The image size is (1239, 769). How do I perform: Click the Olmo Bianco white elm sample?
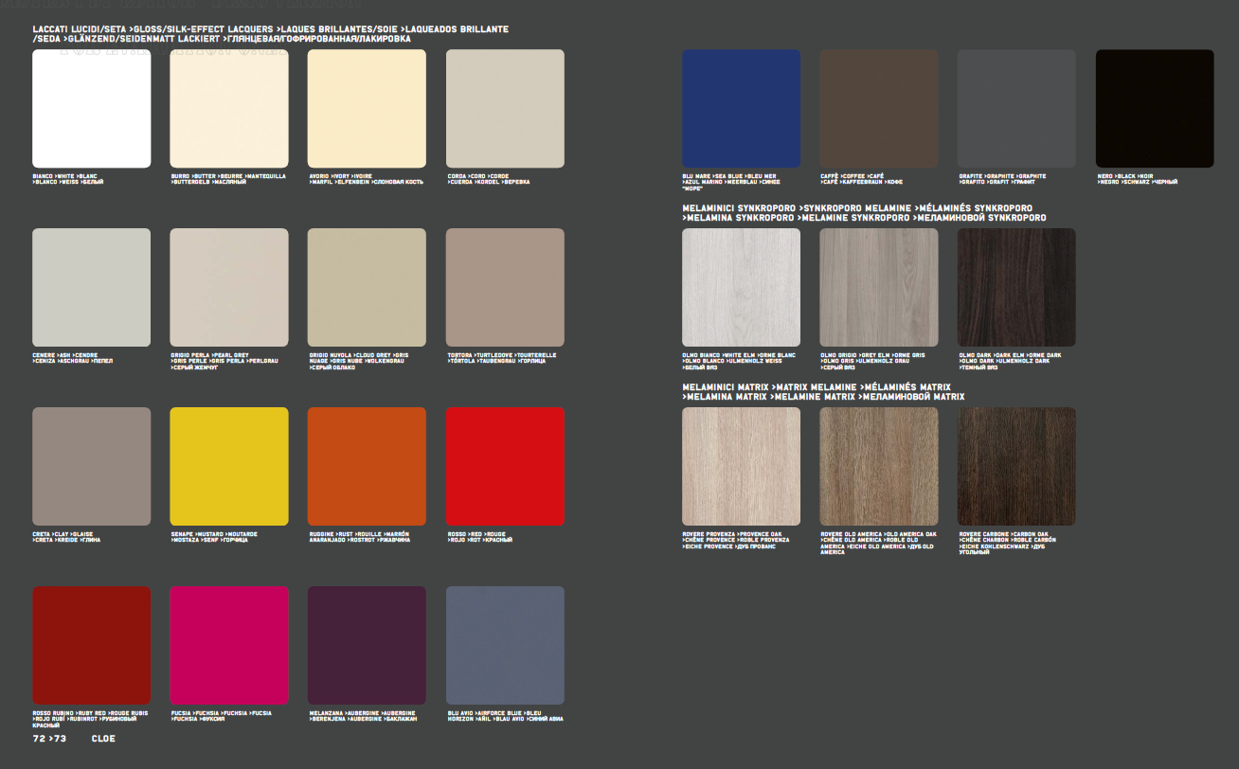741,287
